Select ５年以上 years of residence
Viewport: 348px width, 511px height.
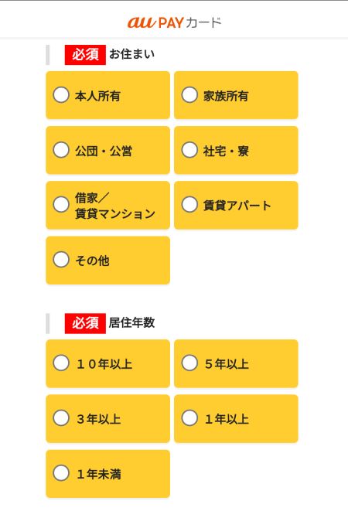click(236, 363)
